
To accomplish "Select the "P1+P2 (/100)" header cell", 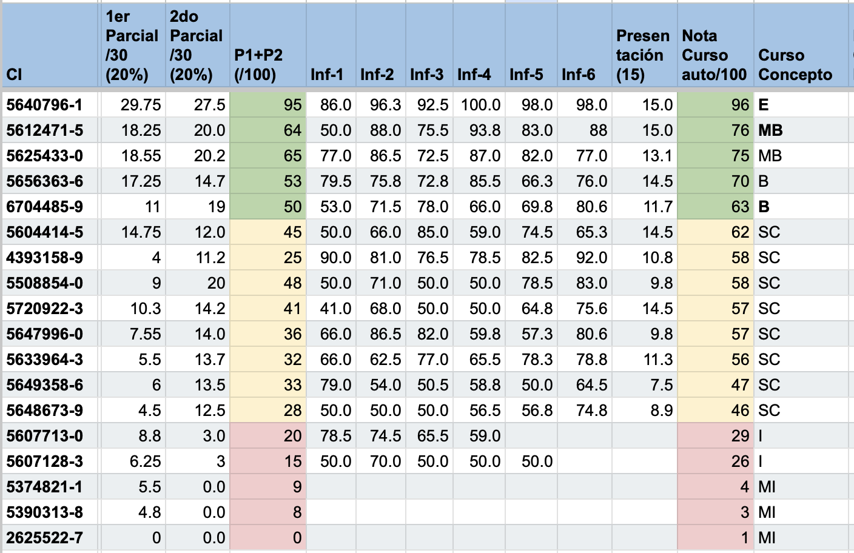I will point(267,46).
